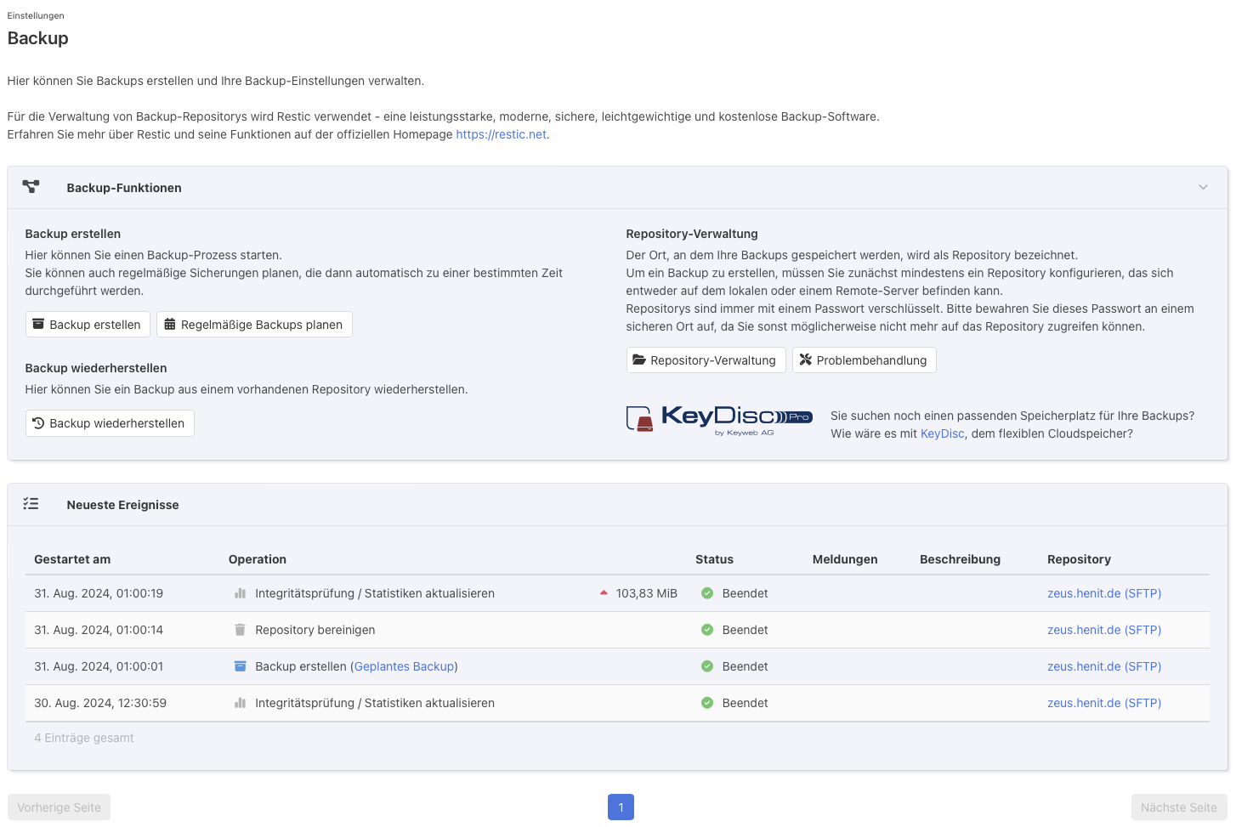Click the green status checkmark in the first row
This screenshot has width=1236, height=827.
[707, 593]
